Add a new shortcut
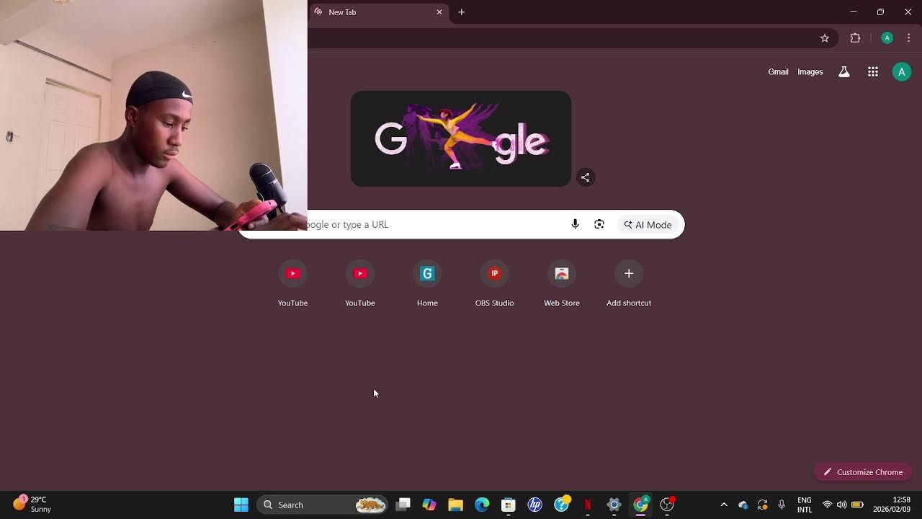922x519 pixels. 629,283
